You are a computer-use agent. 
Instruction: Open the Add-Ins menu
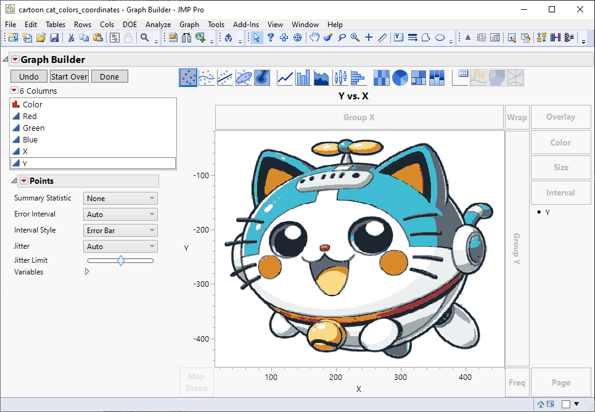click(x=246, y=25)
